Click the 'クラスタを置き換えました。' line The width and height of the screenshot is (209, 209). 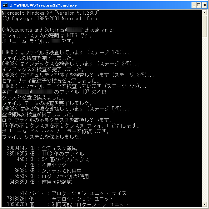pos(33,98)
